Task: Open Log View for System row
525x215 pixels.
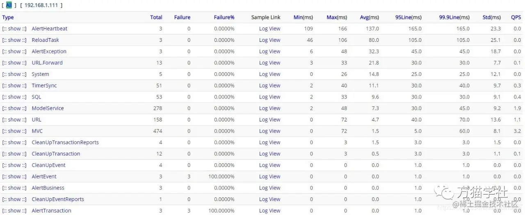Action: coord(269,74)
